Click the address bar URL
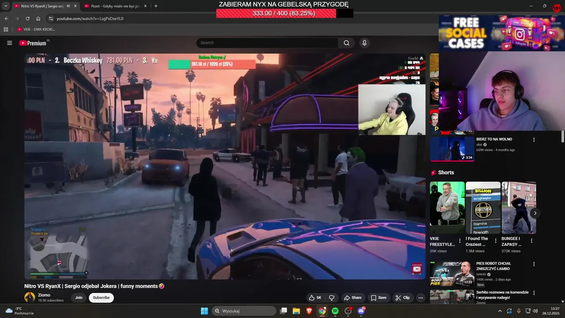 click(x=90, y=19)
